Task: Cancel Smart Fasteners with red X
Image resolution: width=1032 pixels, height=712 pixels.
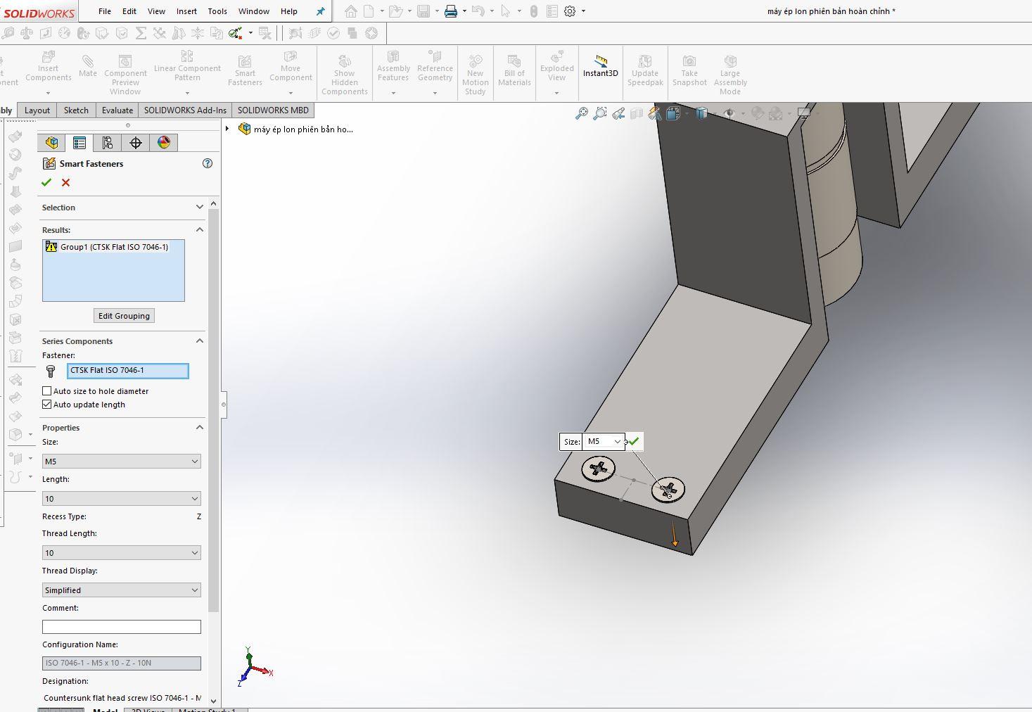Action: click(66, 183)
